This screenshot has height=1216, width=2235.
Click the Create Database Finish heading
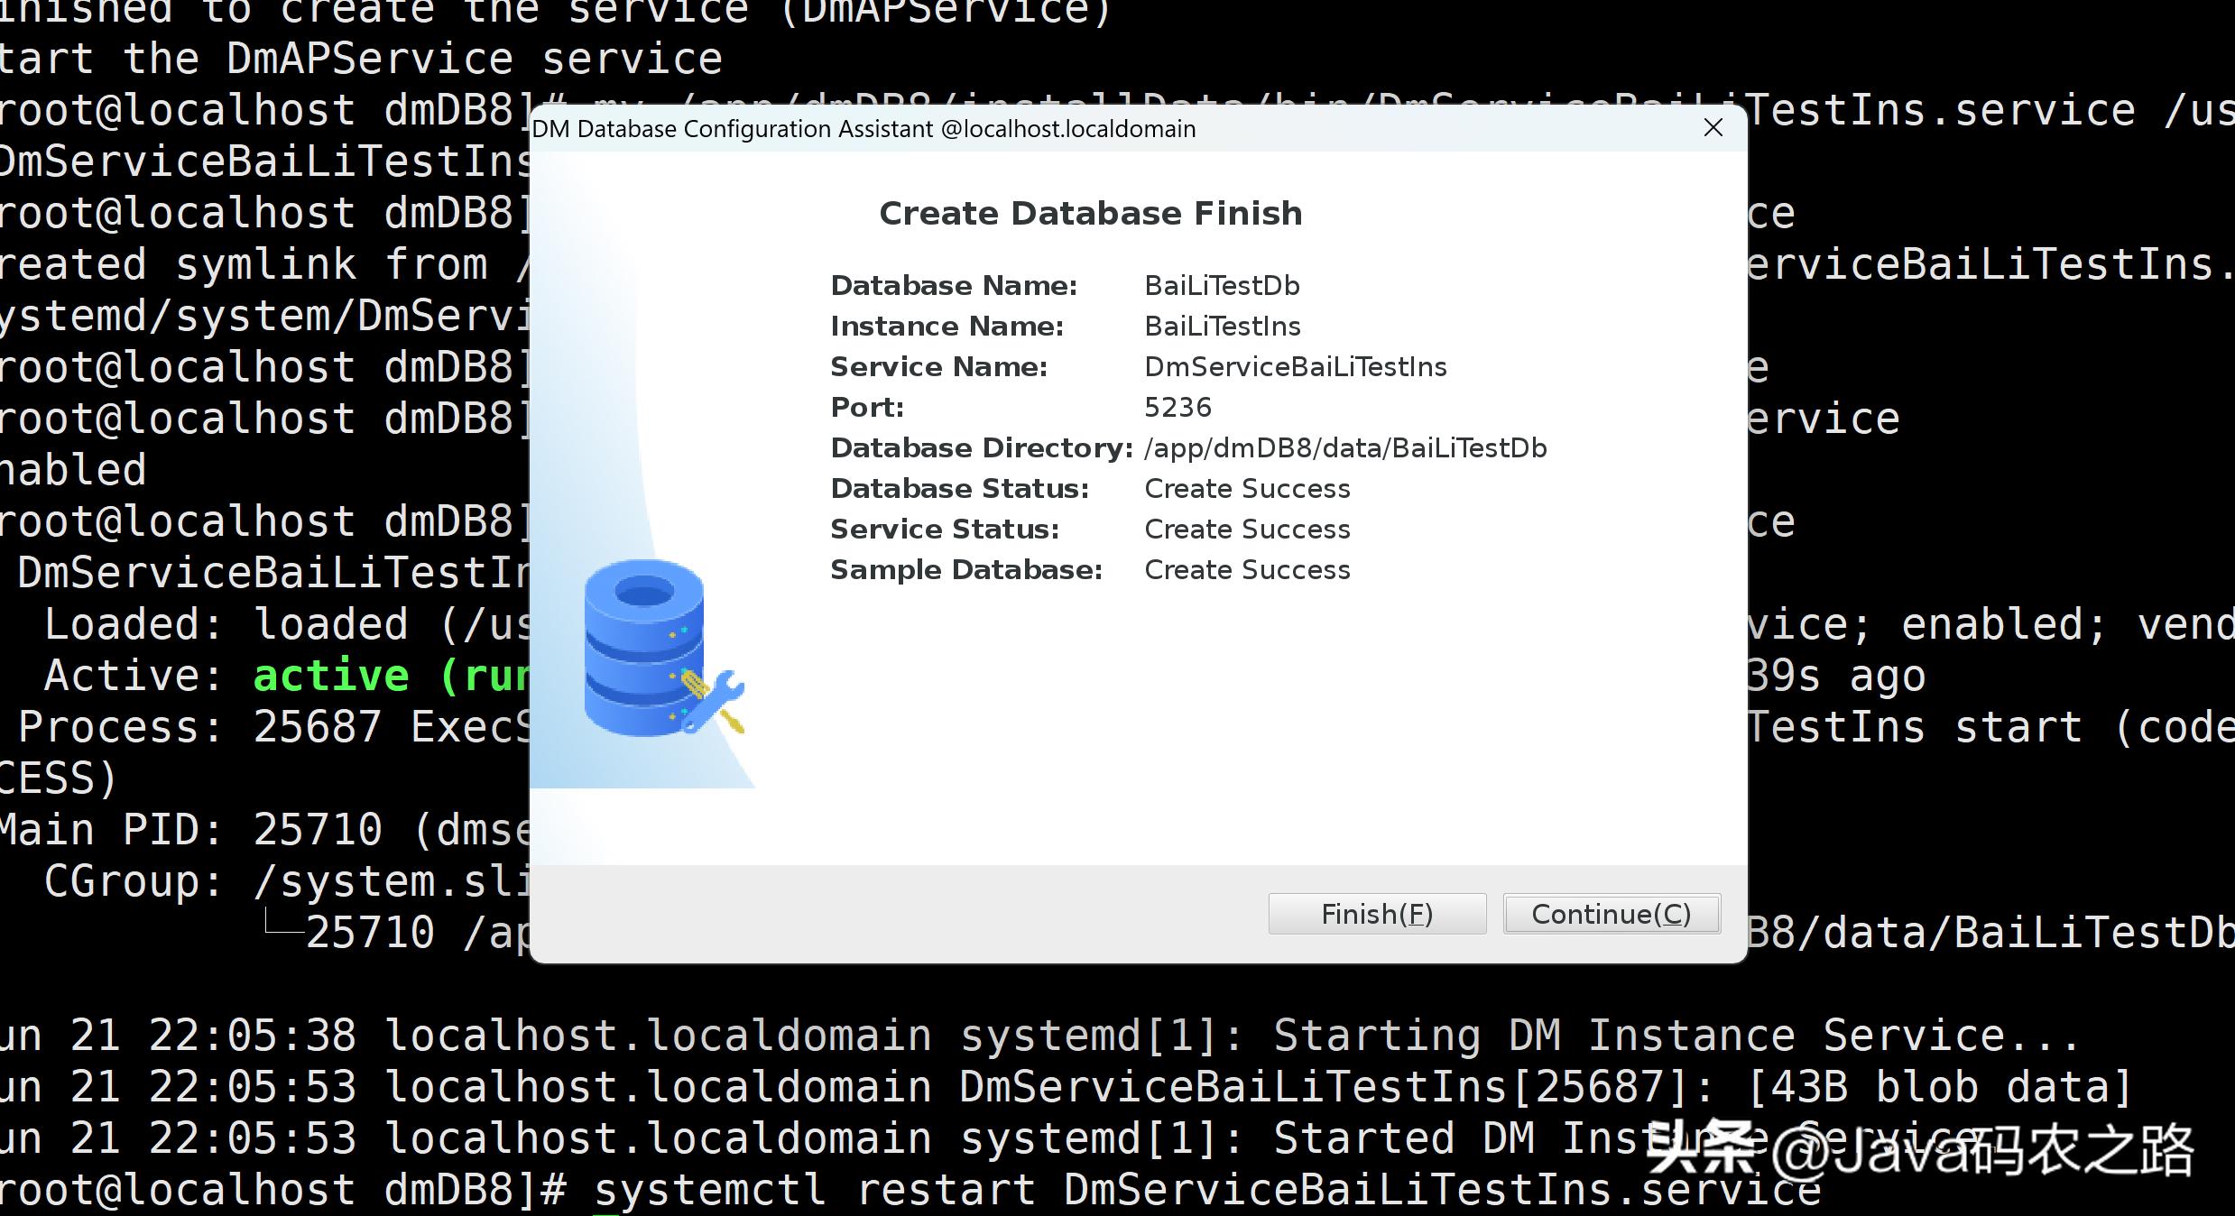point(1090,214)
